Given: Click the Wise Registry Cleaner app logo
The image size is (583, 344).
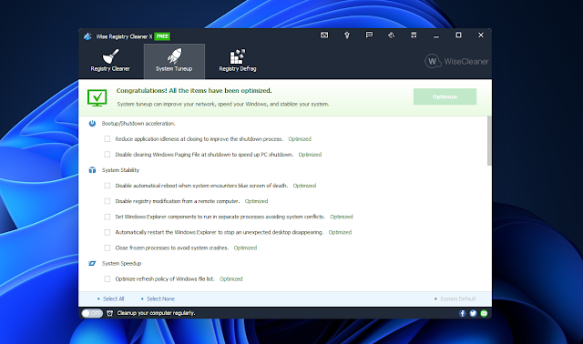Looking at the screenshot, I should pyautogui.click(x=87, y=36).
